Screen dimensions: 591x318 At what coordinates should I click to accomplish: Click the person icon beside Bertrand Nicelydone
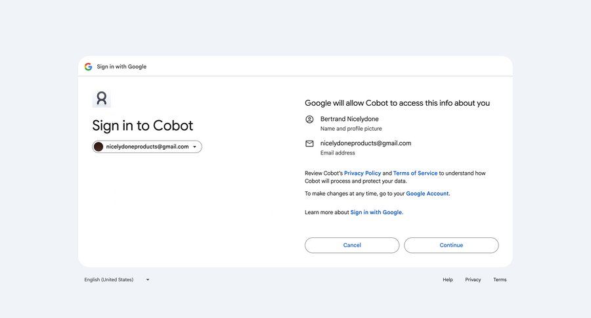pos(309,119)
